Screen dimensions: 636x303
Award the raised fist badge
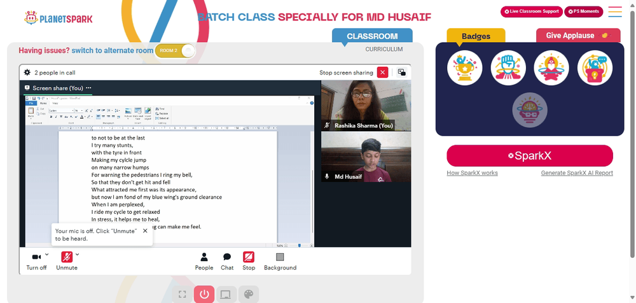(x=508, y=68)
